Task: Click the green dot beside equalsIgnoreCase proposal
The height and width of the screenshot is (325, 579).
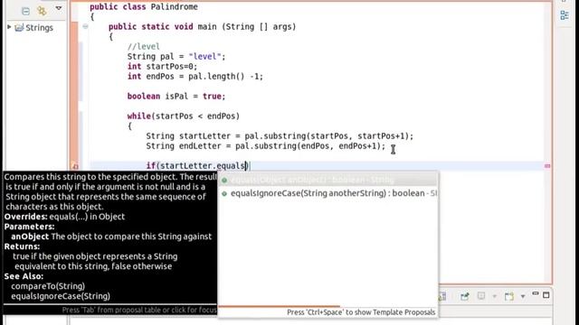Action: [x=224, y=193]
